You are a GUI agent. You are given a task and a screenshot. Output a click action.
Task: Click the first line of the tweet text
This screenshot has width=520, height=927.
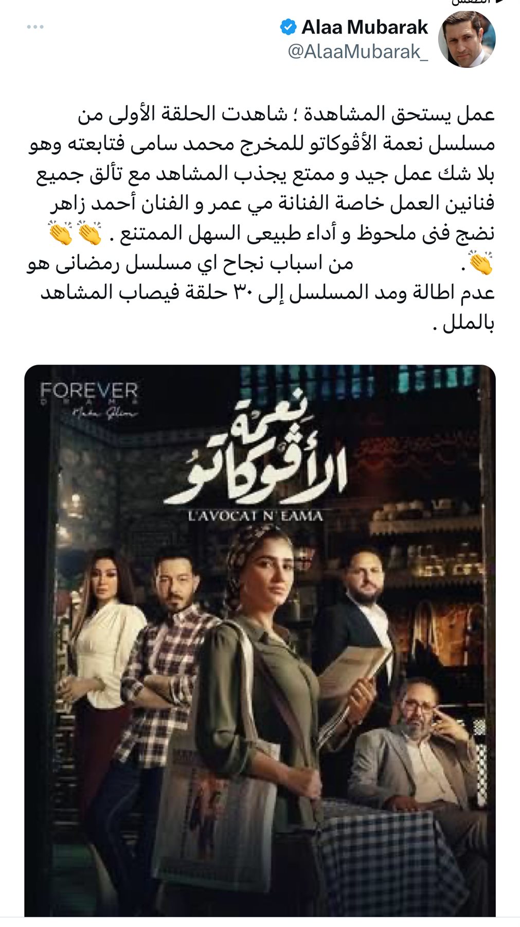286,114
